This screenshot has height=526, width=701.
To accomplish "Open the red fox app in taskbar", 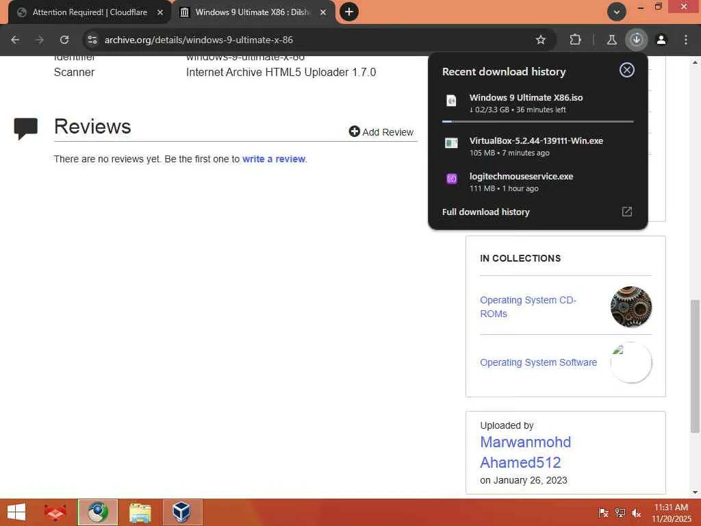I will [x=55, y=512].
